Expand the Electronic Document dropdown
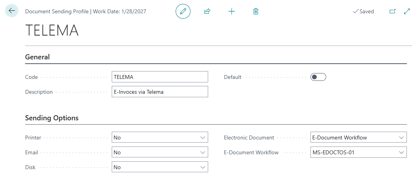Screen dimensions: 412x175 [x=358, y=137]
